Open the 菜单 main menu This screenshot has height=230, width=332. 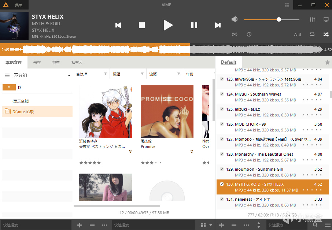[x=19, y=5]
